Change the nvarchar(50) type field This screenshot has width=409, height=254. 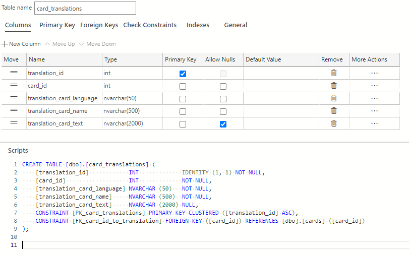point(132,98)
